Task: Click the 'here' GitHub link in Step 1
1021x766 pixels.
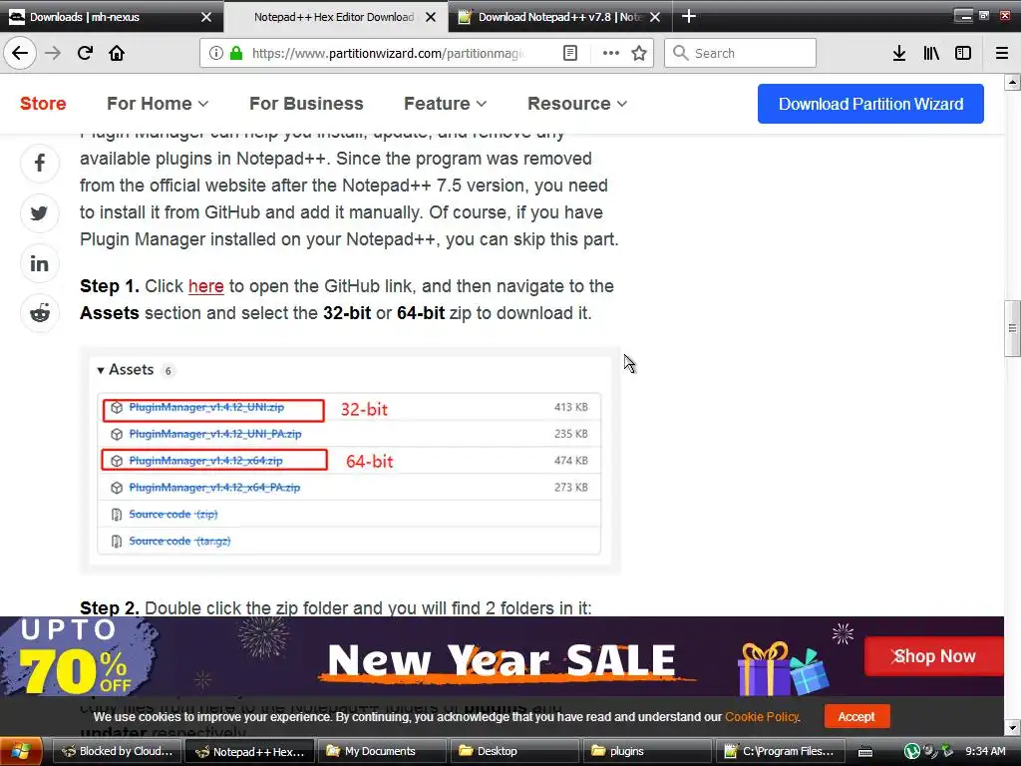Action: [205, 286]
